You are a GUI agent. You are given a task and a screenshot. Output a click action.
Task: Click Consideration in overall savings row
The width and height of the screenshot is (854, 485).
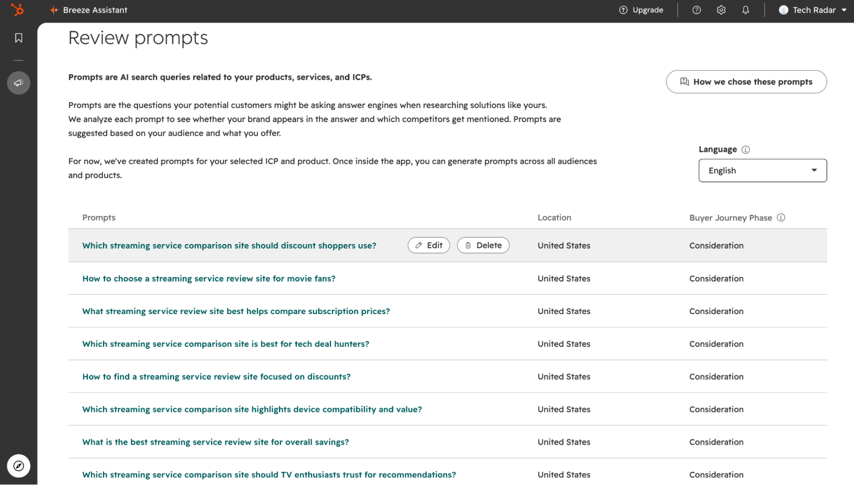pos(716,442)
